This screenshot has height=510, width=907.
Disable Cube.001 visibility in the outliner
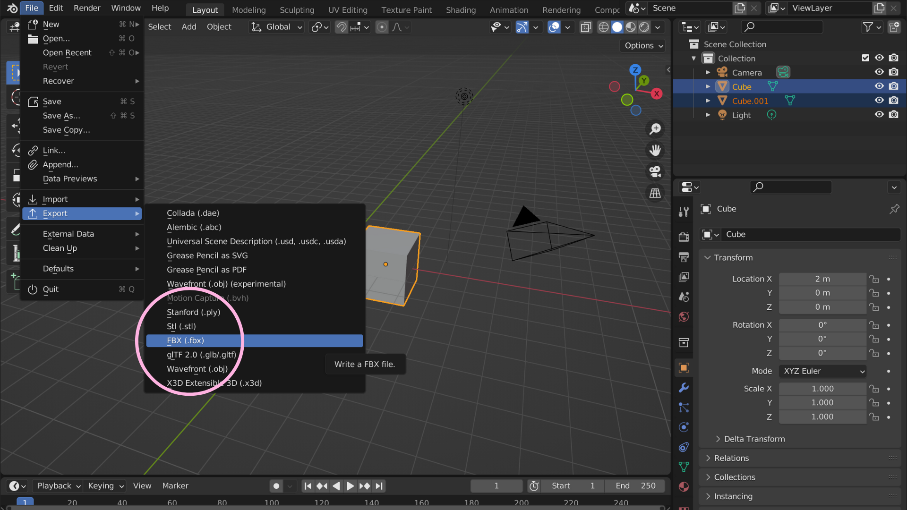pos(879,100)
